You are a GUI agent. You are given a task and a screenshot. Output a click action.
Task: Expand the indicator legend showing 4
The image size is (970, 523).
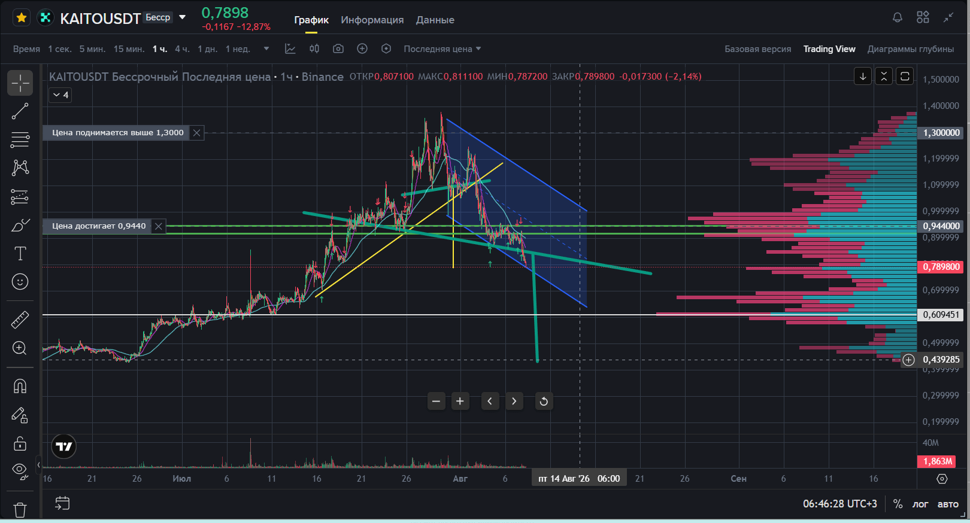tap(60, 95)
